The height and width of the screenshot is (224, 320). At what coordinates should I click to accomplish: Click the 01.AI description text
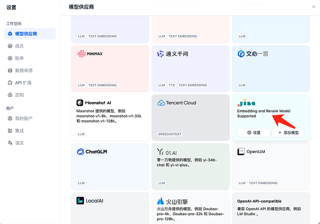[x=187, y=162]
